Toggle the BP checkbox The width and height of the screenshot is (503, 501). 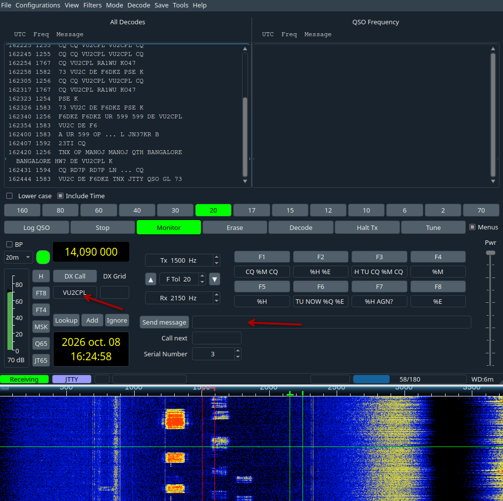(x=9, y=244)
